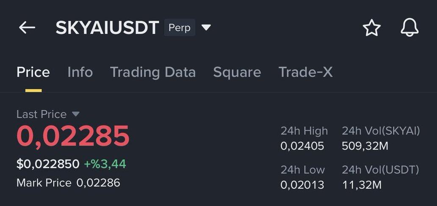Tap the back arrow icon
This screenshot has height=206, width=437.
tap(27, 28)
